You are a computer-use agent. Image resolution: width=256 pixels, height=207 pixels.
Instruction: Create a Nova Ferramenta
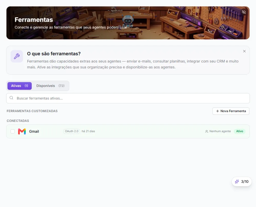coord(231,111)
